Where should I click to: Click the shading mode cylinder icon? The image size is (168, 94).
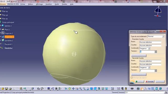(99, 89)
